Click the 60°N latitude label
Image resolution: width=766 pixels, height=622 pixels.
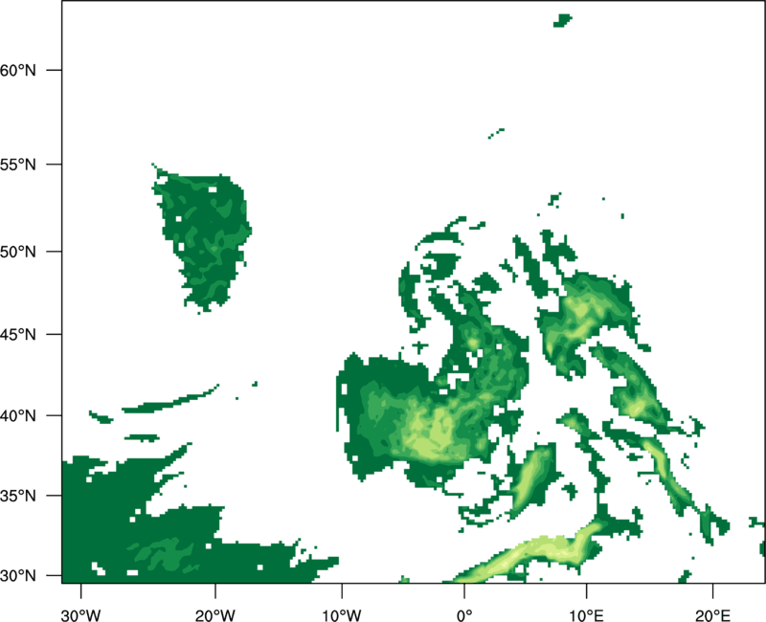pos(18,70)
